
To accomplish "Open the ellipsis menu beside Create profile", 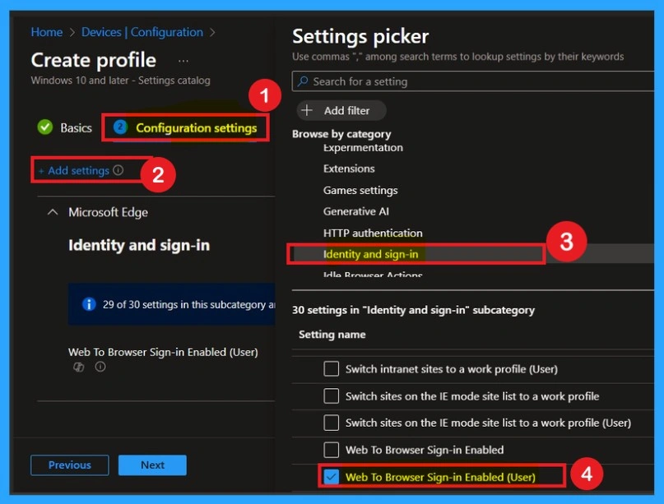I will pos(183,61).
